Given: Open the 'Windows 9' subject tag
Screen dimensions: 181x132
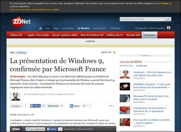Looking at the screenshot, I should 22,53.
